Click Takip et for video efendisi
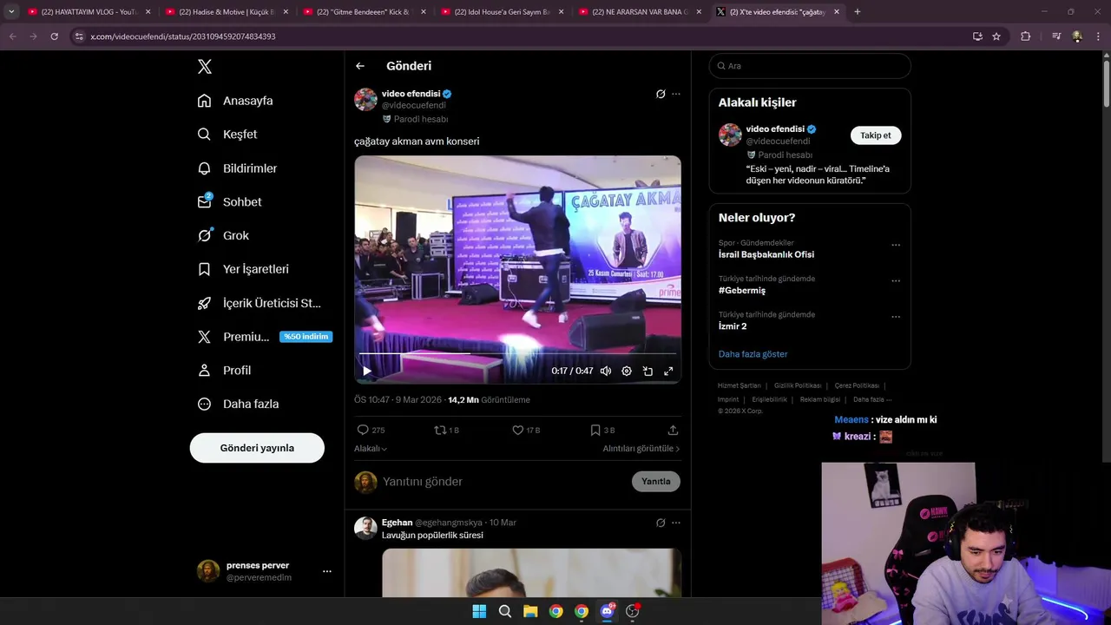 pos(876,135)
